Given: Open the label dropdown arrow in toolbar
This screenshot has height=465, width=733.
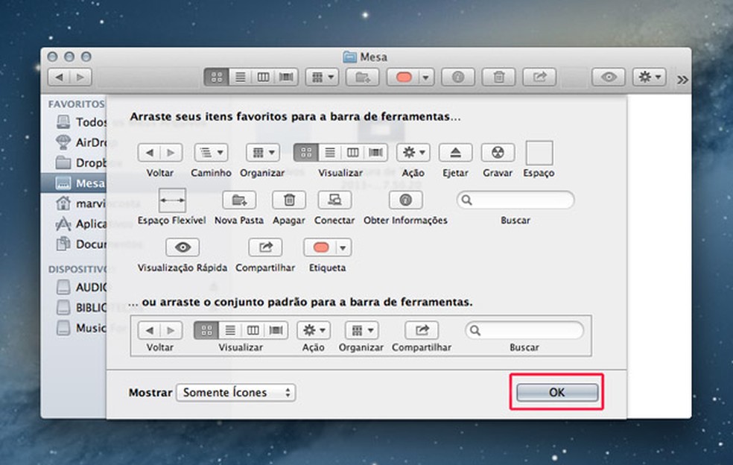Looking at the screenshot, I should tap(426, 77).
